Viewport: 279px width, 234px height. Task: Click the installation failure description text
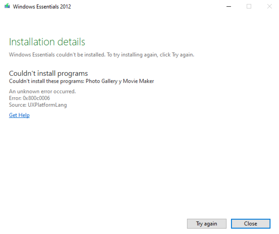coord(102,54)
